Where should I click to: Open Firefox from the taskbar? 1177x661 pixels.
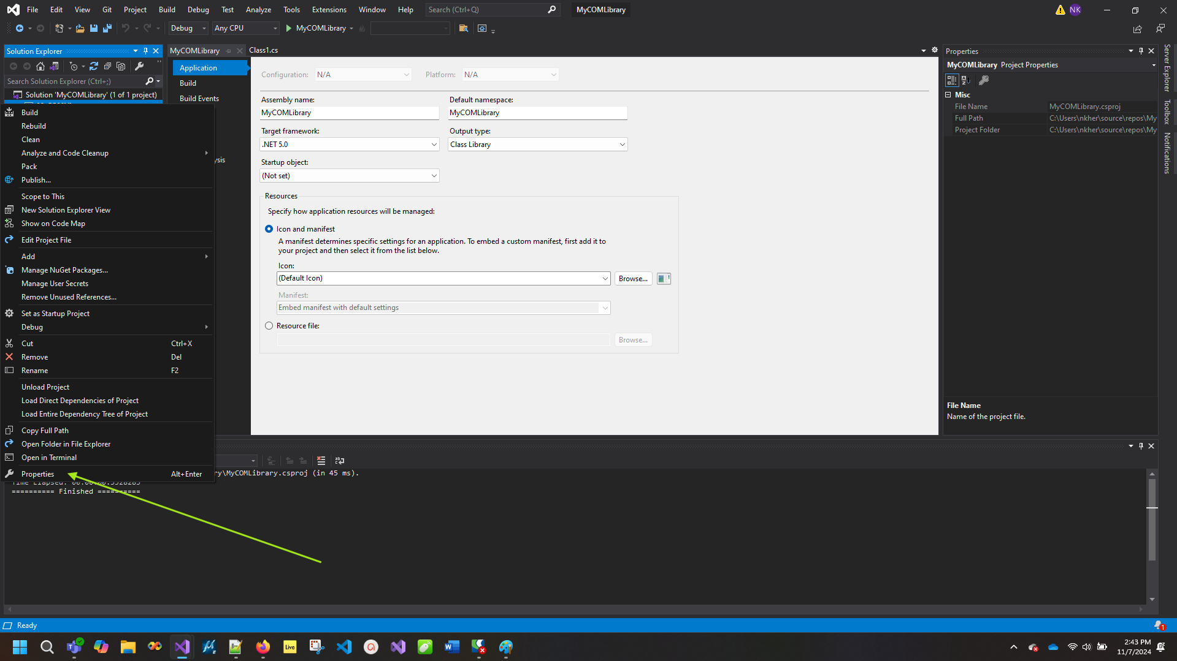click(x=263, y=647)
